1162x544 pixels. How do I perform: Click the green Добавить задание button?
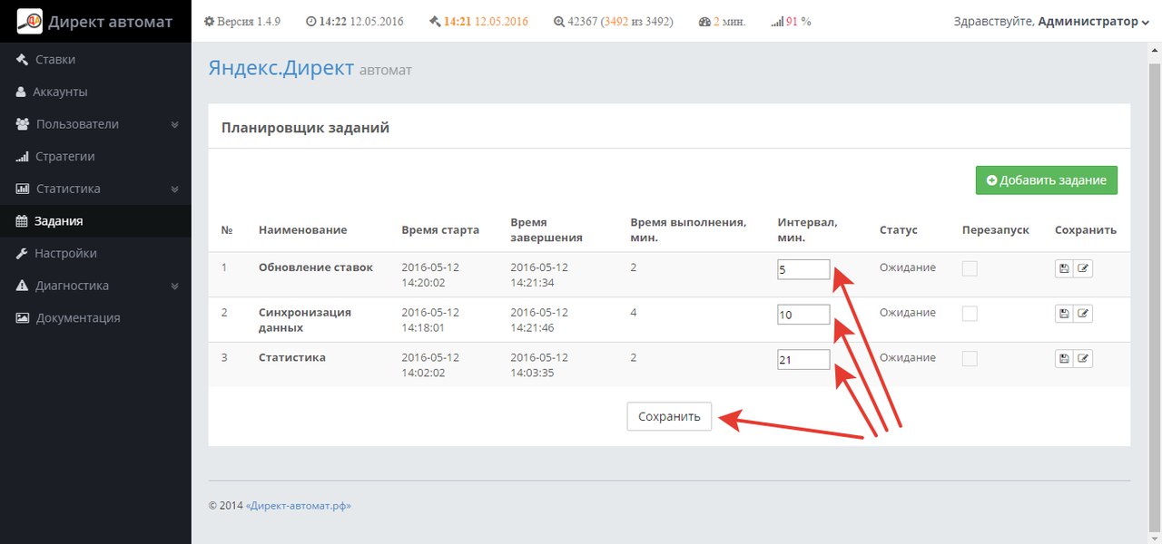[1046, 180]
